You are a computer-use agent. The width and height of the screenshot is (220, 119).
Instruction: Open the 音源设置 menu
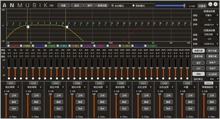pos(102,5)
